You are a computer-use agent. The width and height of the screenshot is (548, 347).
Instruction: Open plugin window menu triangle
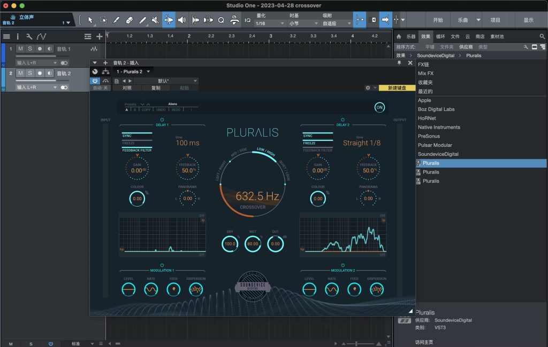(94, 63)
